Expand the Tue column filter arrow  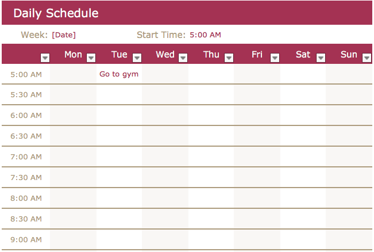(137, 58)
